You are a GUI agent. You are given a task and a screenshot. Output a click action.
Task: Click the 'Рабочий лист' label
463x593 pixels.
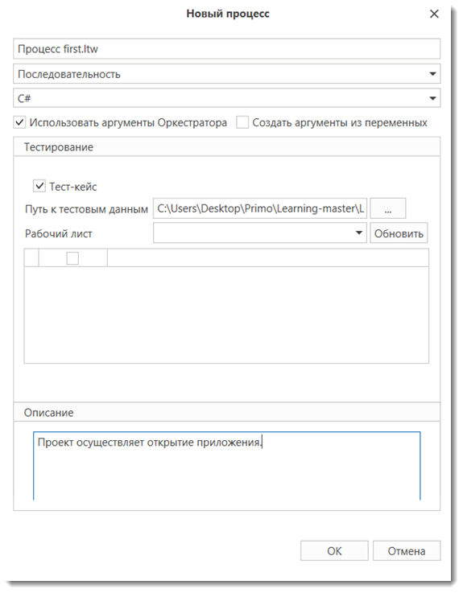pyautogui.click(x=59, y=233)
